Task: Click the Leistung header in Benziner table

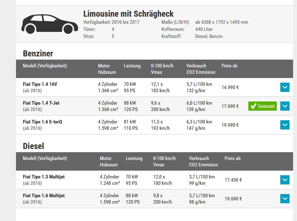Action: tap(132, 66)
